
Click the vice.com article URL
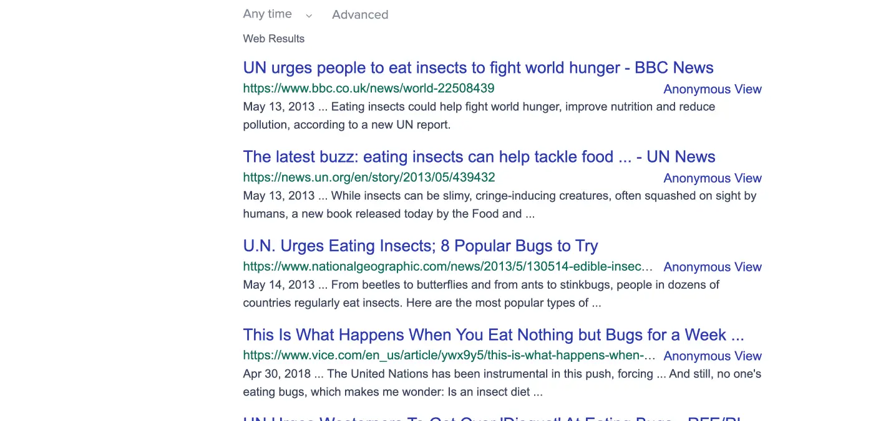pos(449,356)
